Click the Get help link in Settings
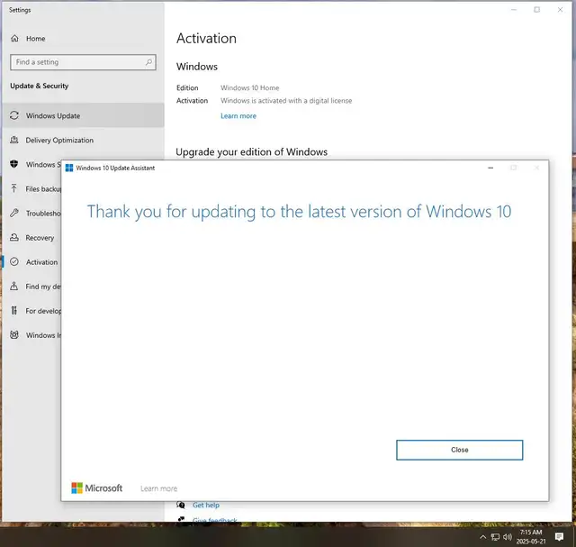 [206, 505]
